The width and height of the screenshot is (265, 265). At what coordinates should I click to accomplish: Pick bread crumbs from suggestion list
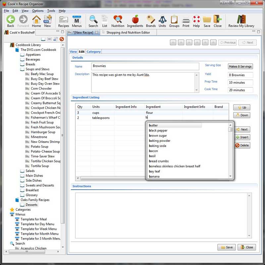coord(159,161)
